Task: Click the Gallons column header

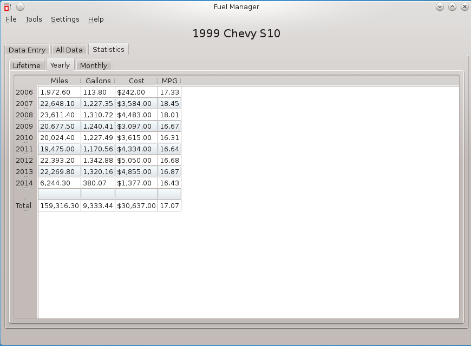Action: pos(98,81)
